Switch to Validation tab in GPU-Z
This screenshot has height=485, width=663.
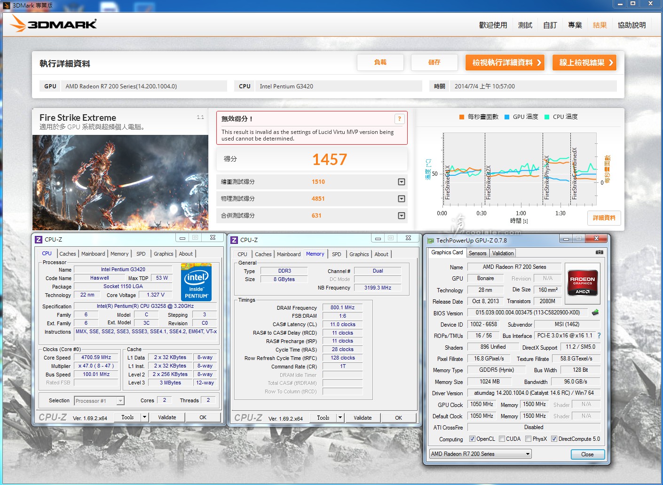click(x=503, y=253)
